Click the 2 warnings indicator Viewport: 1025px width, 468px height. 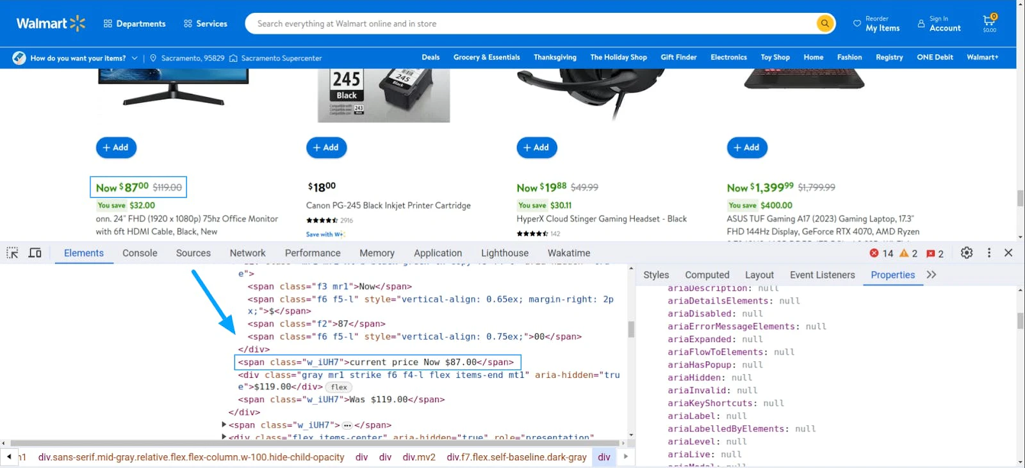[x=908, y=253]
